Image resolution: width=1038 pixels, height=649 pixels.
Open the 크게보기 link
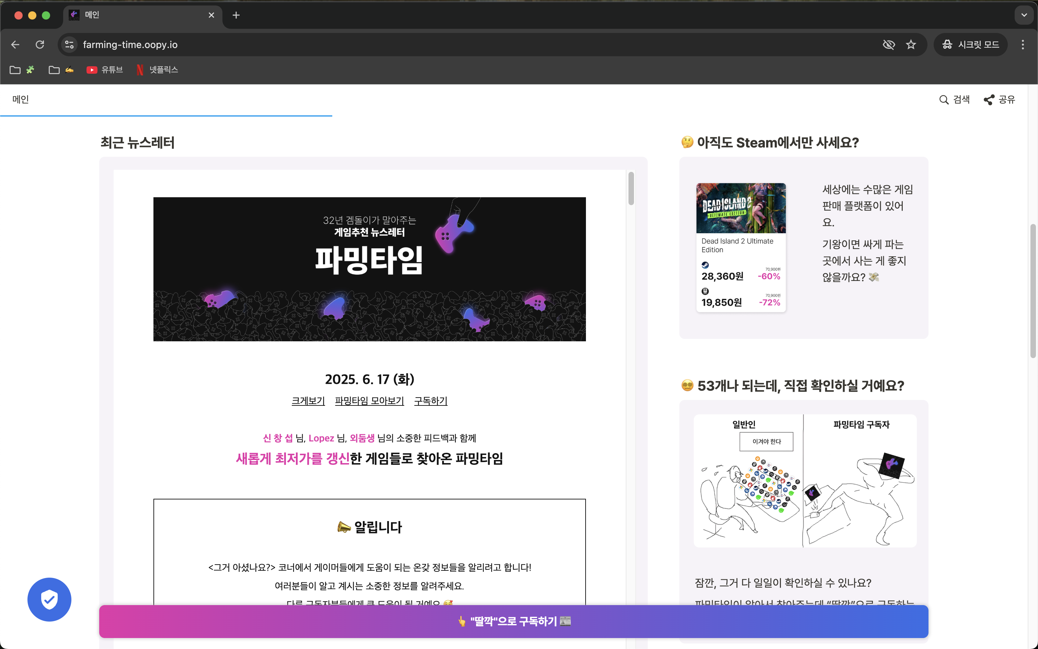tap(308, 400)
